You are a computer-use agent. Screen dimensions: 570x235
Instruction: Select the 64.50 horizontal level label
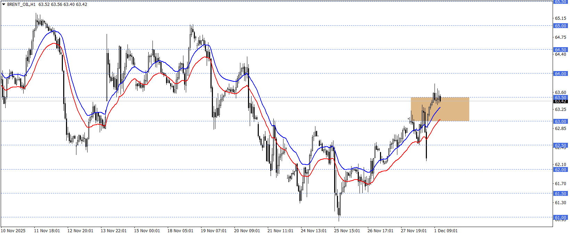pos(560,50)
